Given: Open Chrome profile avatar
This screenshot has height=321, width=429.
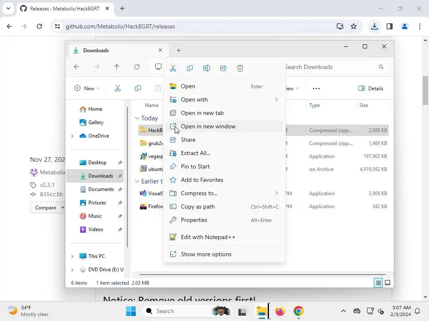Looking at the screenshot, I should [x=404, y=26].
